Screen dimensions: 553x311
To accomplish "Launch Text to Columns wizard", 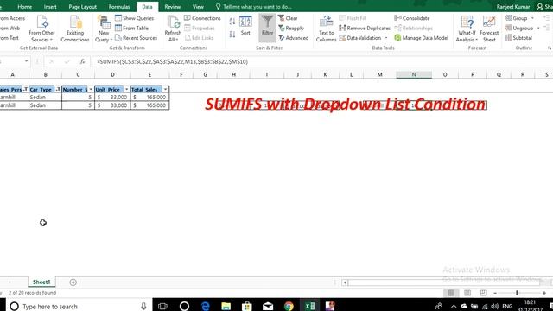I will [x=326, y=29].
